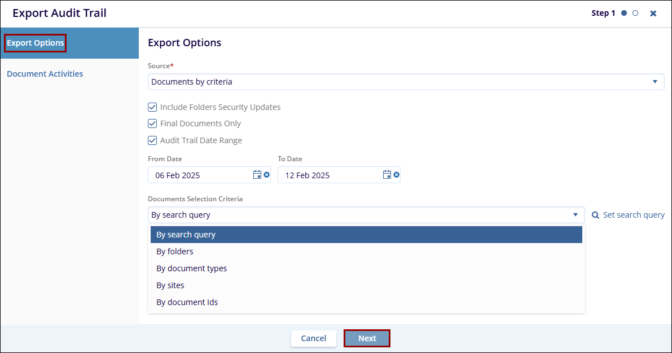Collapse the Documents Selection Criteria dropdown
The height and width of the screenshot is (353, 672).
click(x=575, y=215)
